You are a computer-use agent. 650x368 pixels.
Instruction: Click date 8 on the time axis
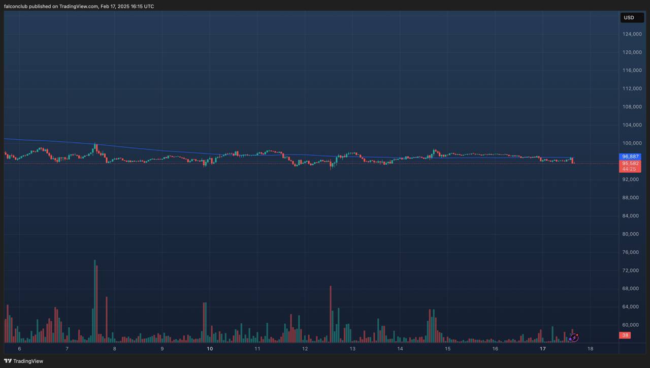(x=115, y=349)
